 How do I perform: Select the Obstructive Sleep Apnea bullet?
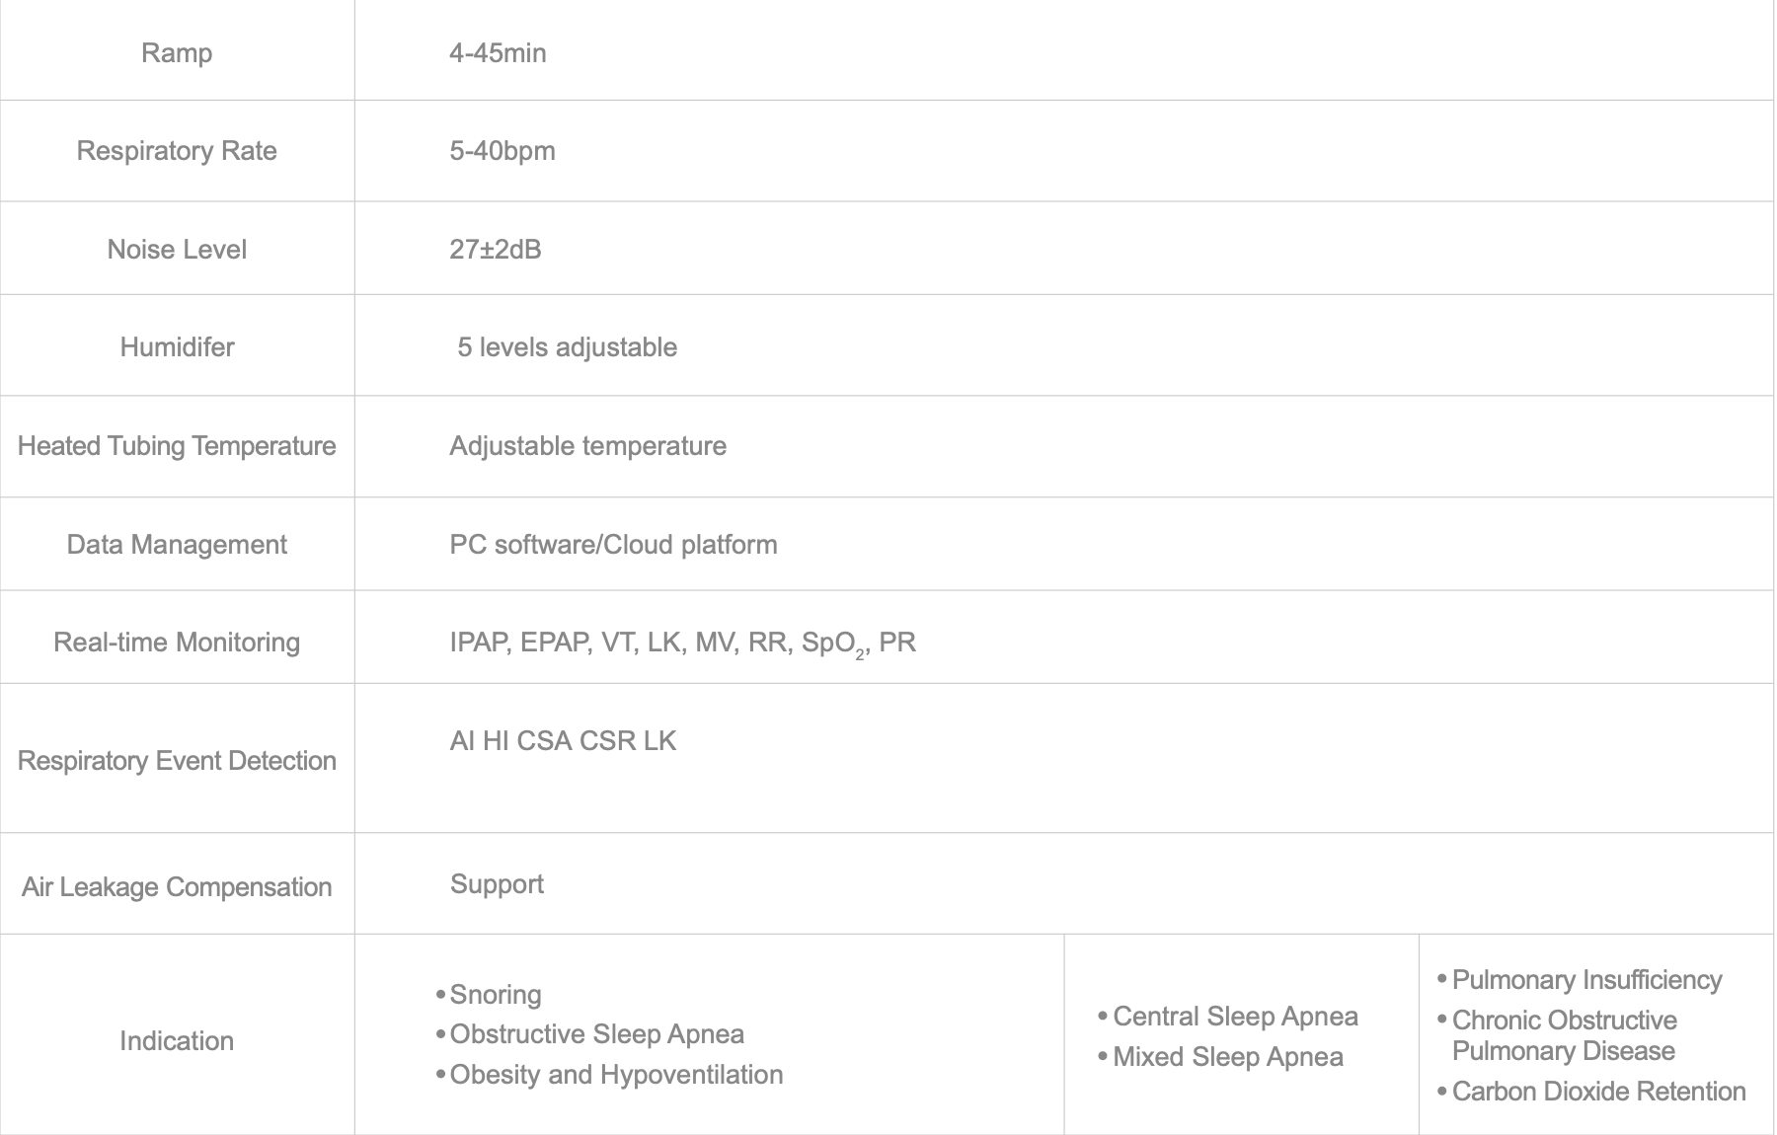click(x=596, y=1034)
